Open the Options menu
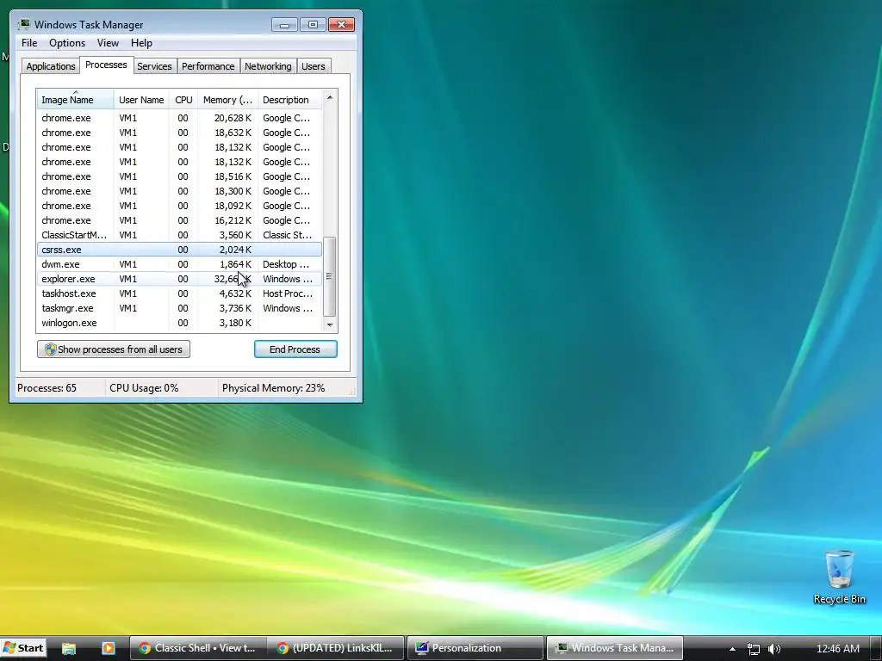This screenshot has height=661, width=882. point(67,43)
